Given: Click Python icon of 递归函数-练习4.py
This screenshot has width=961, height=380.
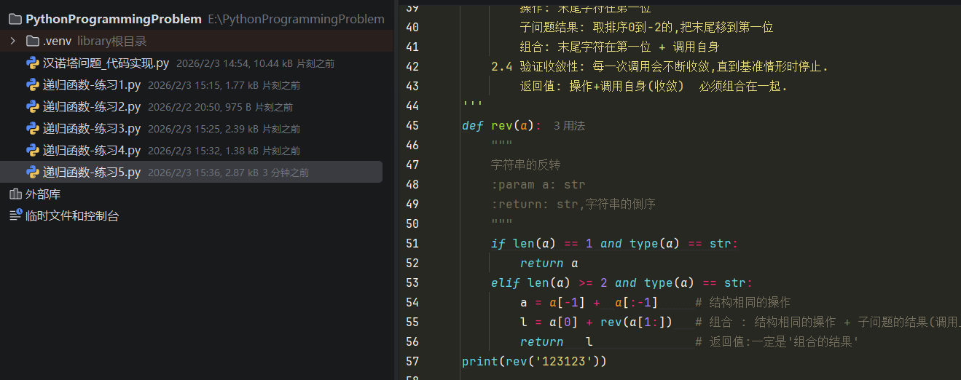Looking at the screenshot, I should click(x=32, y=150).
